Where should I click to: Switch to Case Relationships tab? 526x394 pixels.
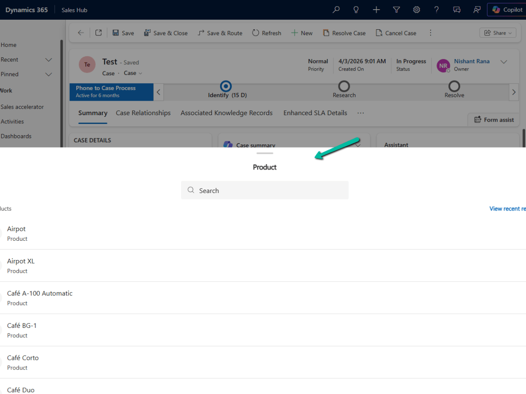click(x=143, y=113)
